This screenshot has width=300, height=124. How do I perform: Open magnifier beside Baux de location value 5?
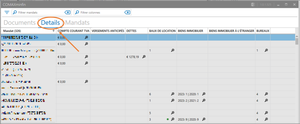click(x=173, y=113)
